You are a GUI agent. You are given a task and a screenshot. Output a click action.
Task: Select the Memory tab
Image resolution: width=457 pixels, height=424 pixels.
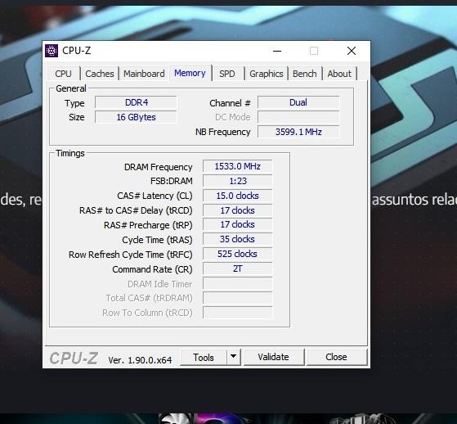pos(190,73)
